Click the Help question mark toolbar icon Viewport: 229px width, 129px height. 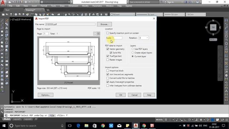[106, 14]
